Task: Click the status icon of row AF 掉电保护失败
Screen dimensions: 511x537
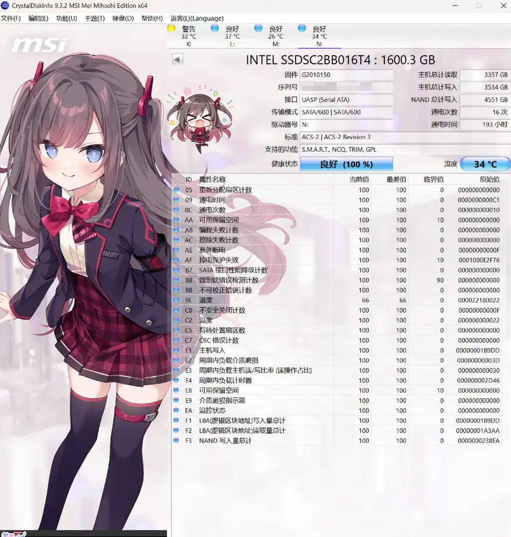Action: [x=176, y=260]
